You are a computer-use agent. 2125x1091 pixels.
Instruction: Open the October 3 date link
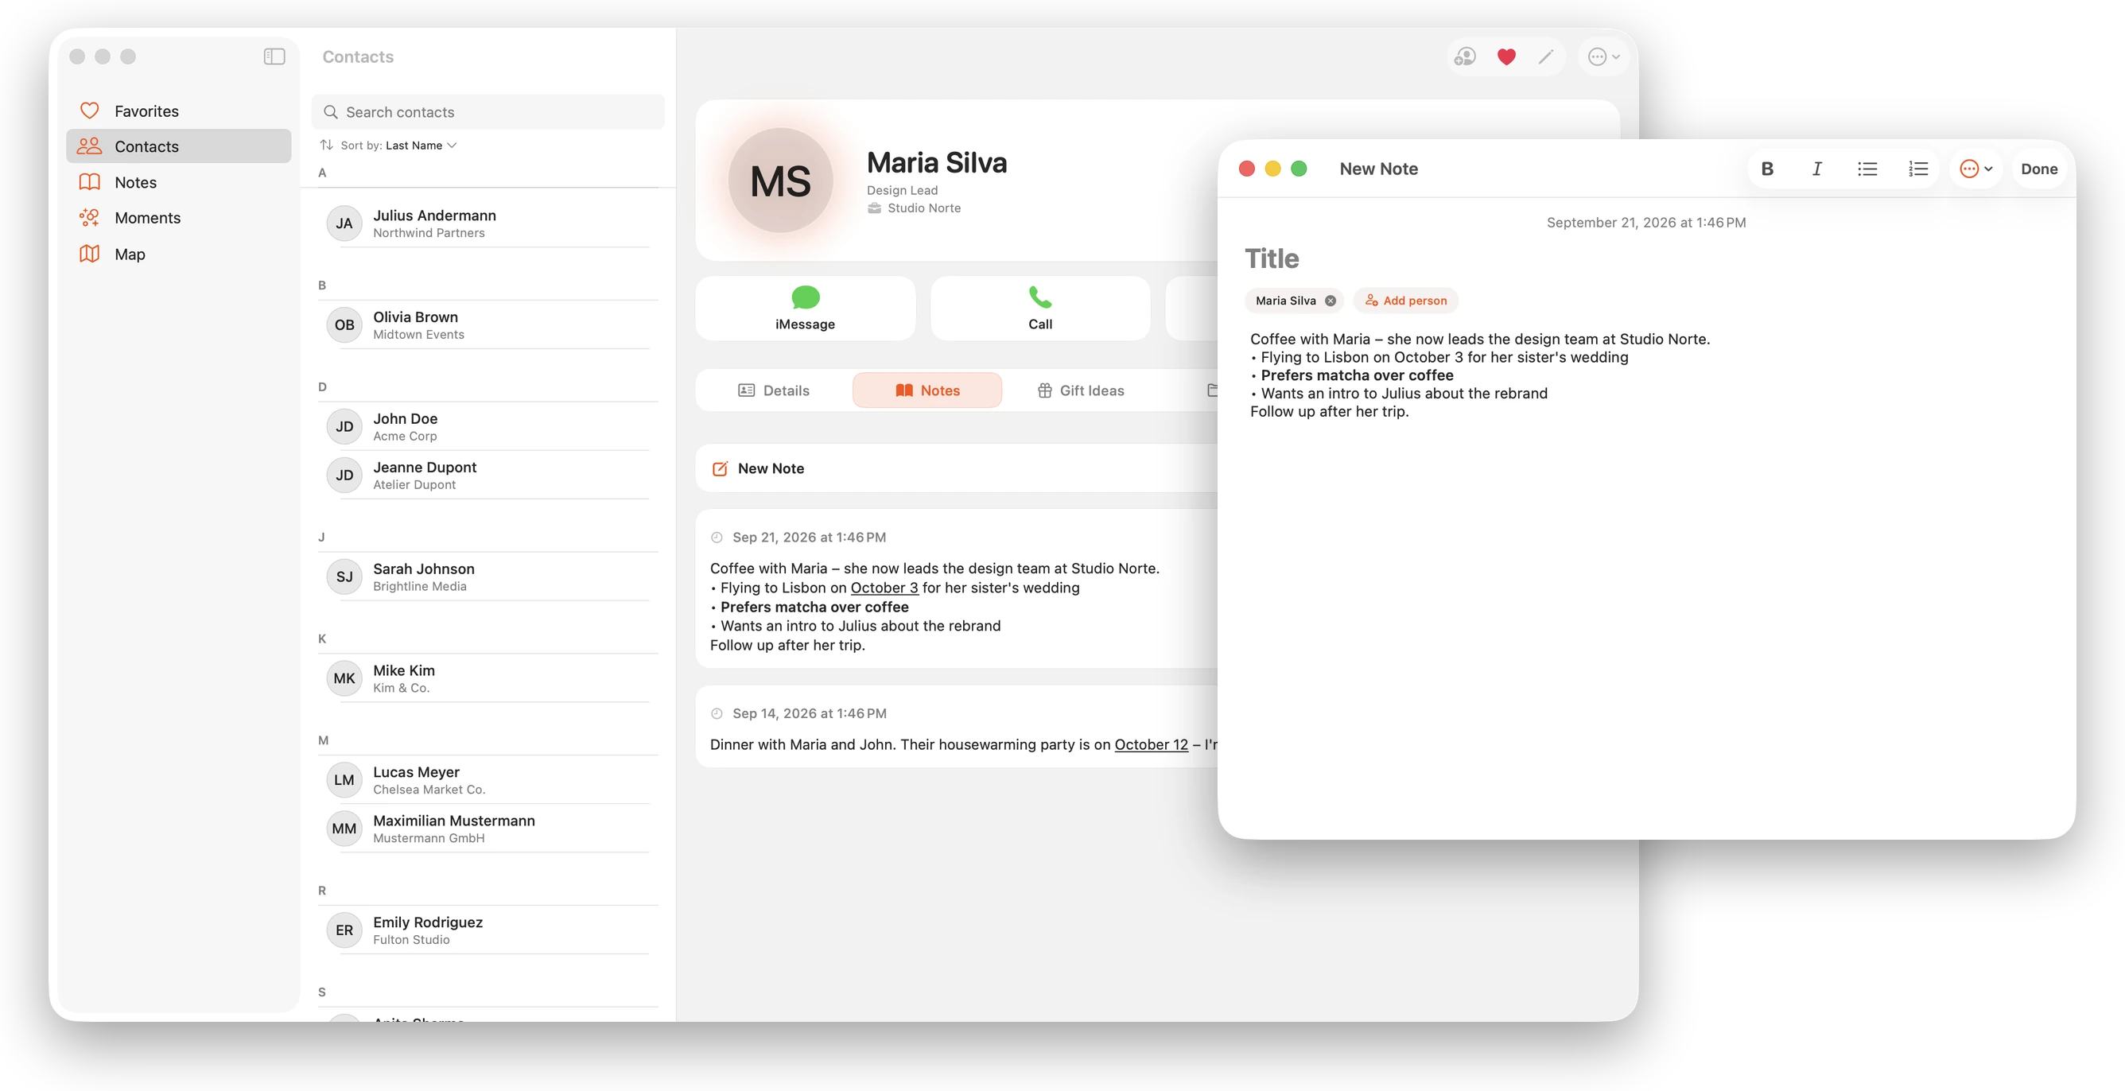tap(884, 587)
